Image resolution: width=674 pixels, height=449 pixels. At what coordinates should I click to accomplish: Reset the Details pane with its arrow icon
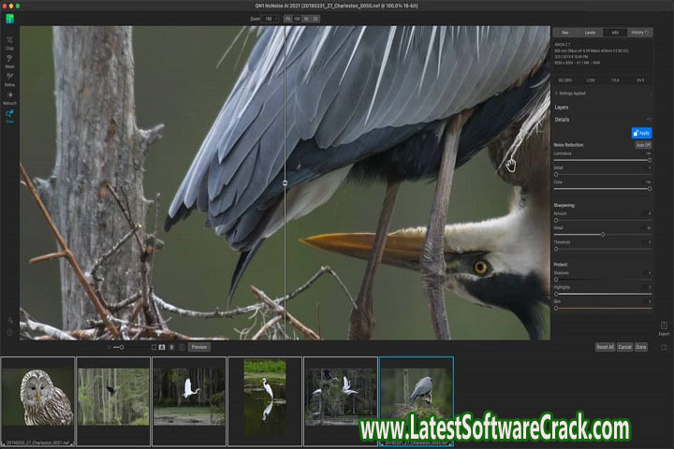click(x=649, y=120)
